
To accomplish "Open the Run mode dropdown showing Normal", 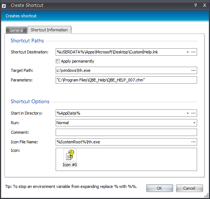I will (126, 123).
